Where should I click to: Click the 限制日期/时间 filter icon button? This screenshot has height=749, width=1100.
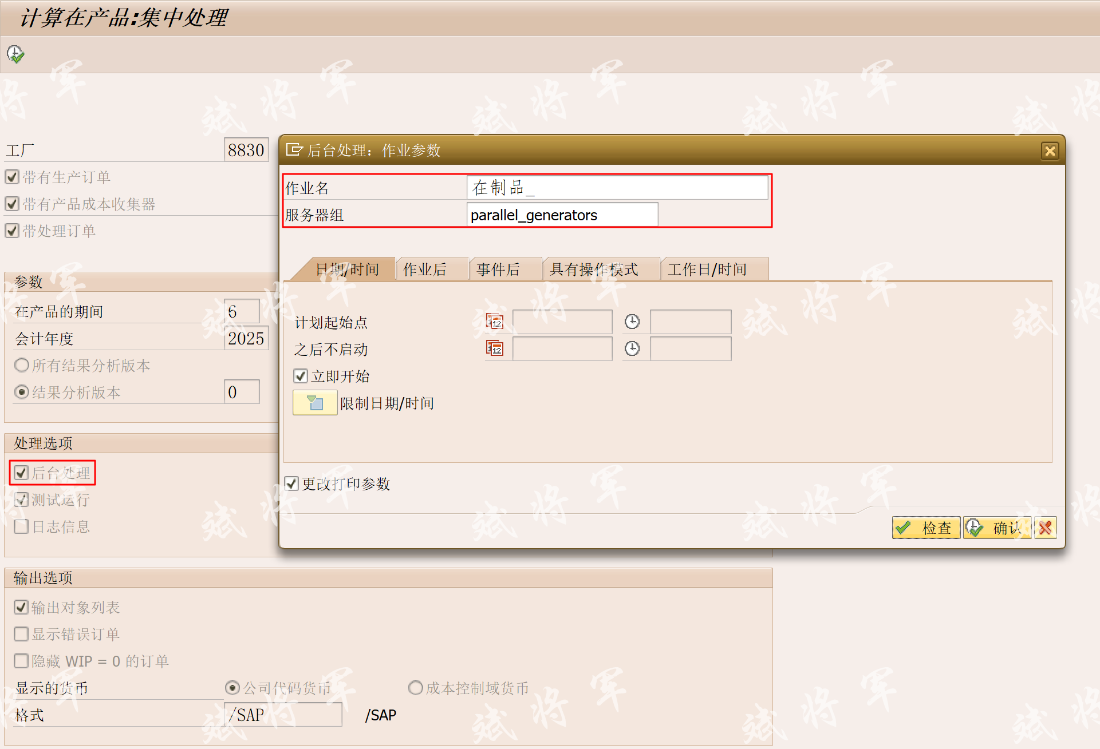[315, 403]
